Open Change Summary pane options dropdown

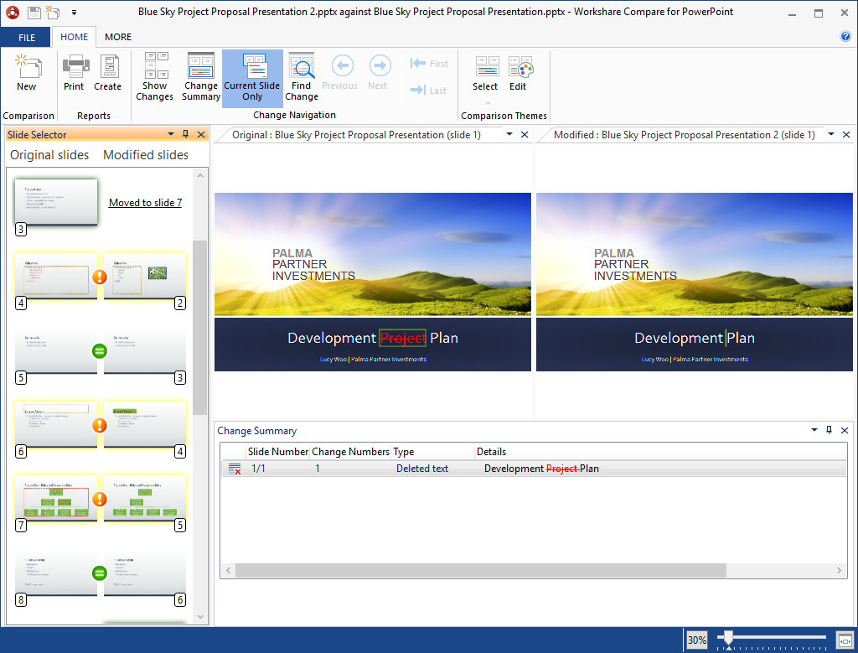point(814,430)
